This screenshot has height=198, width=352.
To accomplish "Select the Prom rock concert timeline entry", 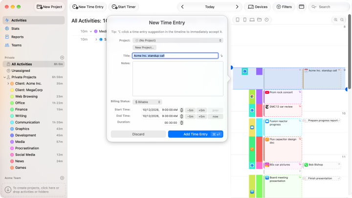I will 283,97.
